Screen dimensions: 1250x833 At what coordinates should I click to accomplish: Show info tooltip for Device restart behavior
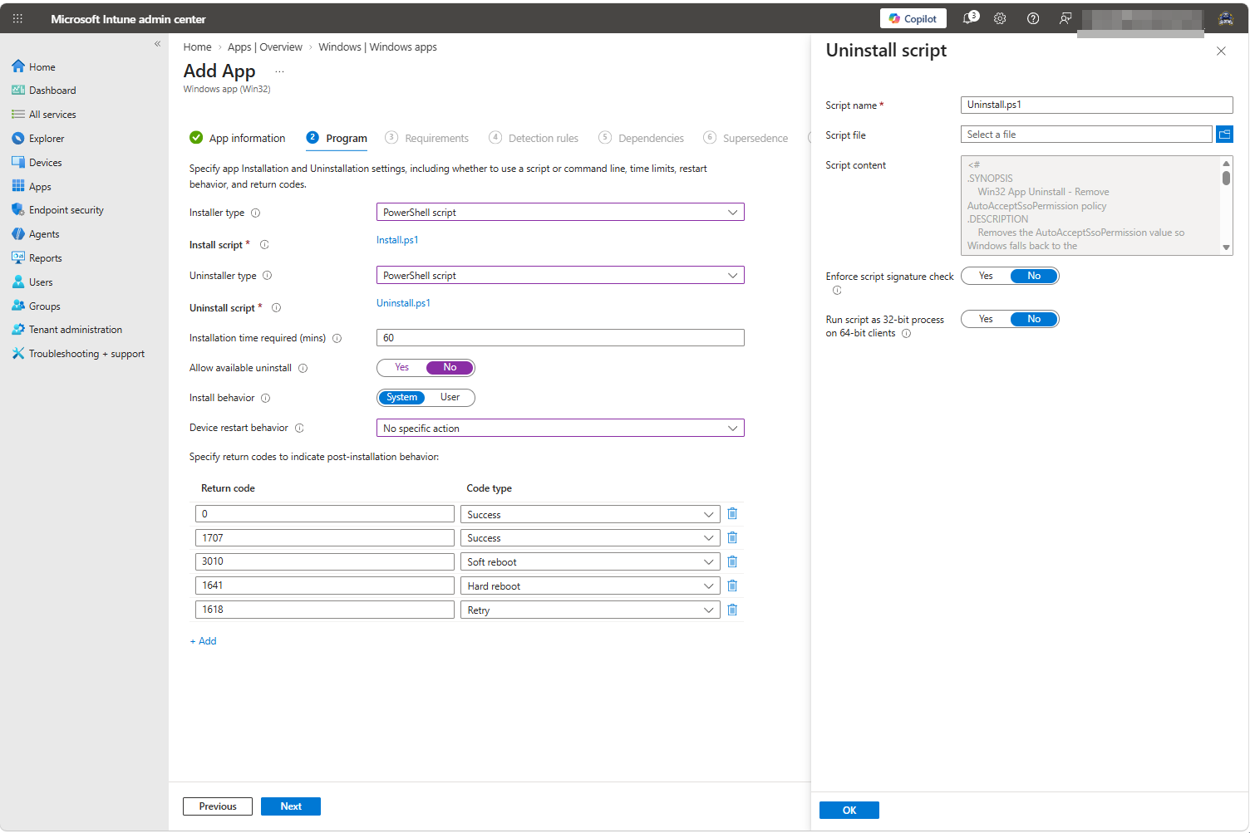pos(299,429)
